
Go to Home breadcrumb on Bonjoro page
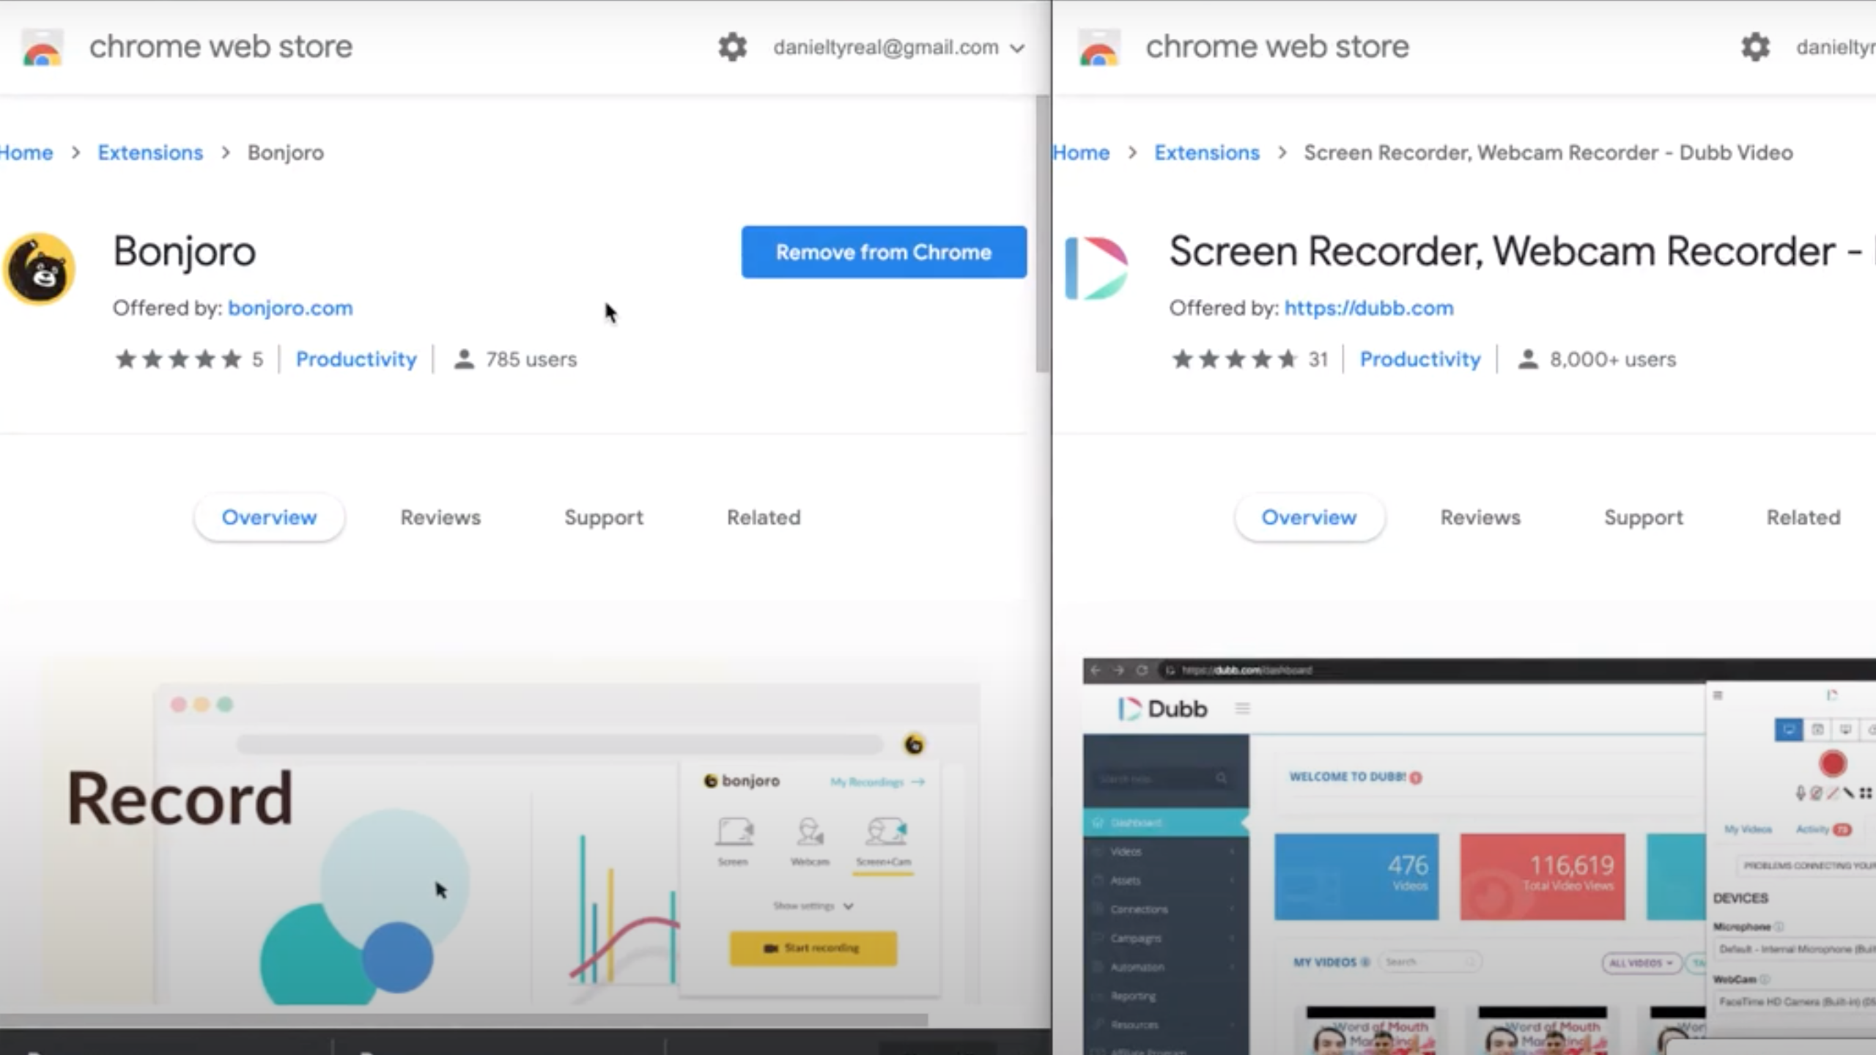coord(26,152)
